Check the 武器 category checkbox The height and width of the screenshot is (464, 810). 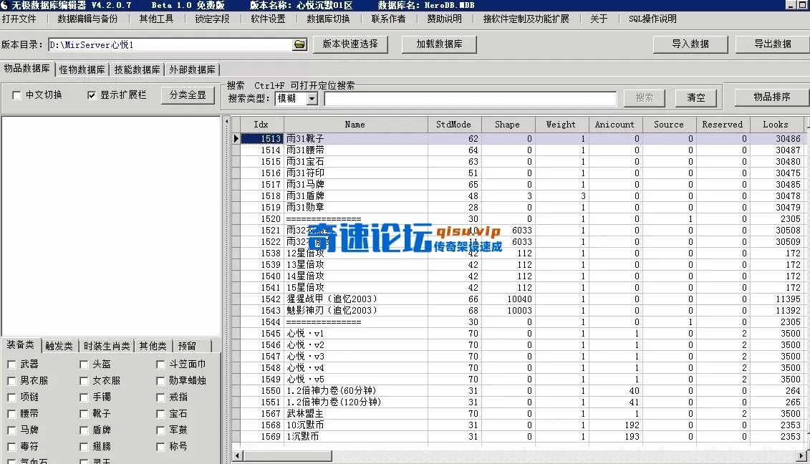coord(12,364)
